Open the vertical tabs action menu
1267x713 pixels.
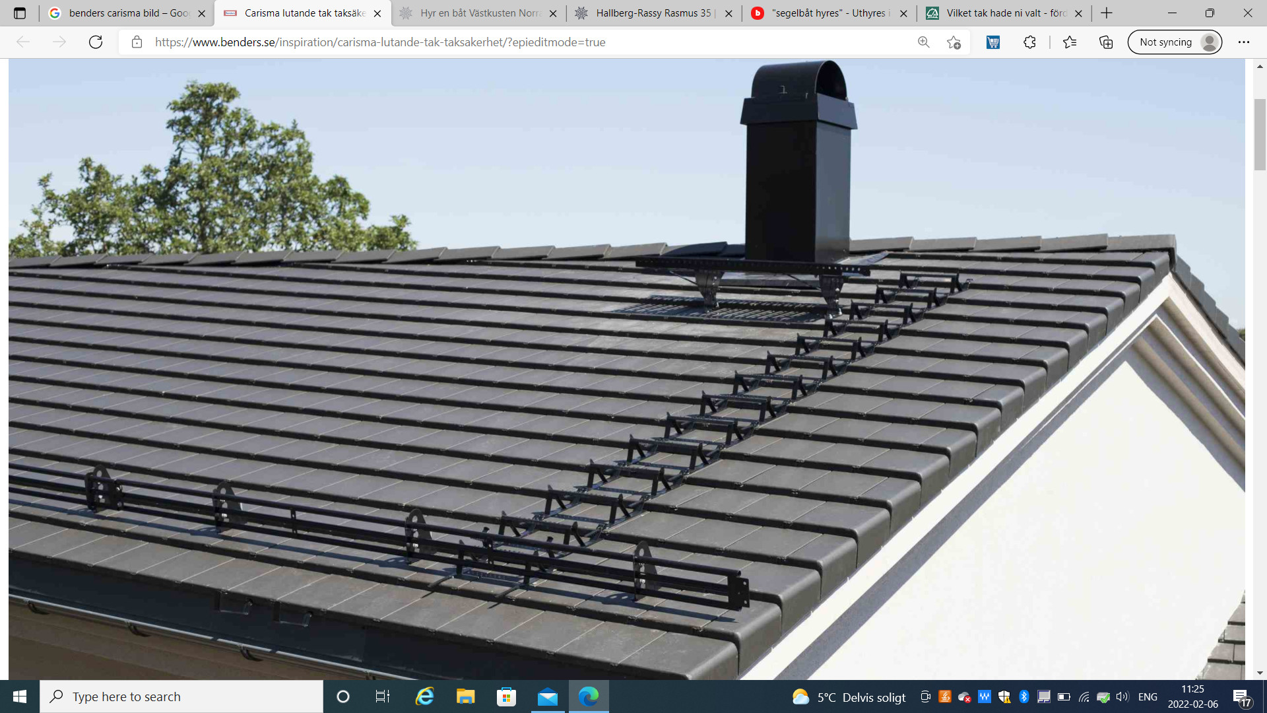20,13
